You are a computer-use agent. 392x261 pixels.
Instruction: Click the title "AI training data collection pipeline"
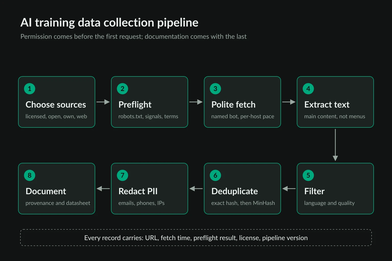(x=109, y=23)
